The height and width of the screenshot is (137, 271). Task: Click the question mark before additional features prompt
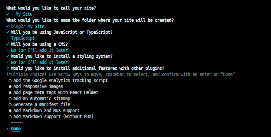[8, 68]
